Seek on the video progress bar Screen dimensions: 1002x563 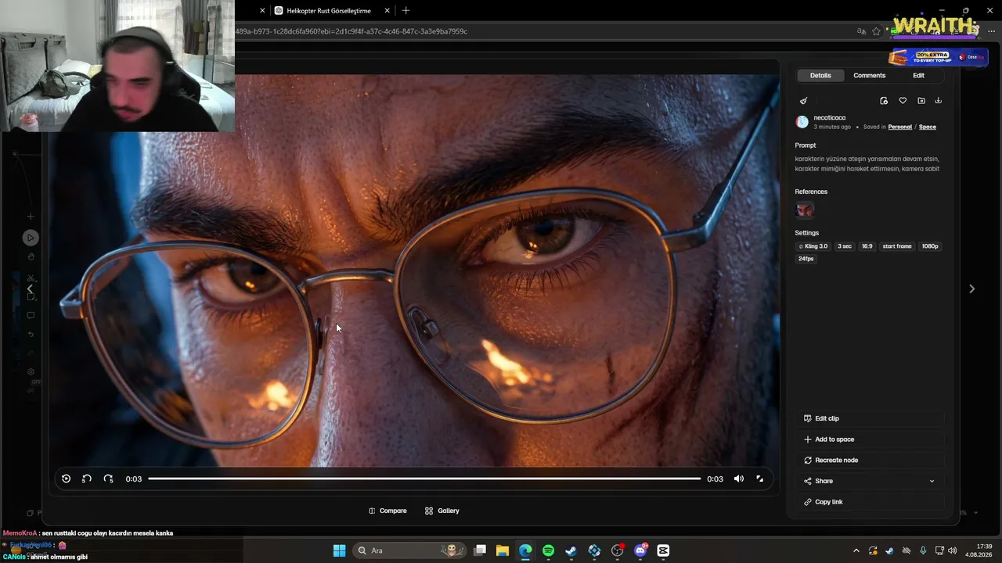(424, 479)
